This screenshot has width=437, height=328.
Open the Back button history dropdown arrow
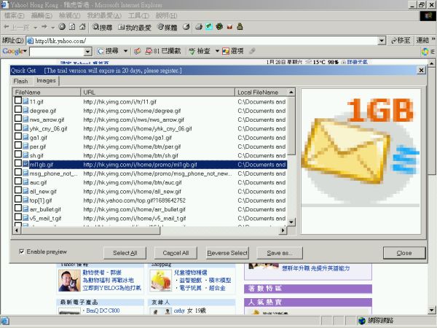click(36, 28)
